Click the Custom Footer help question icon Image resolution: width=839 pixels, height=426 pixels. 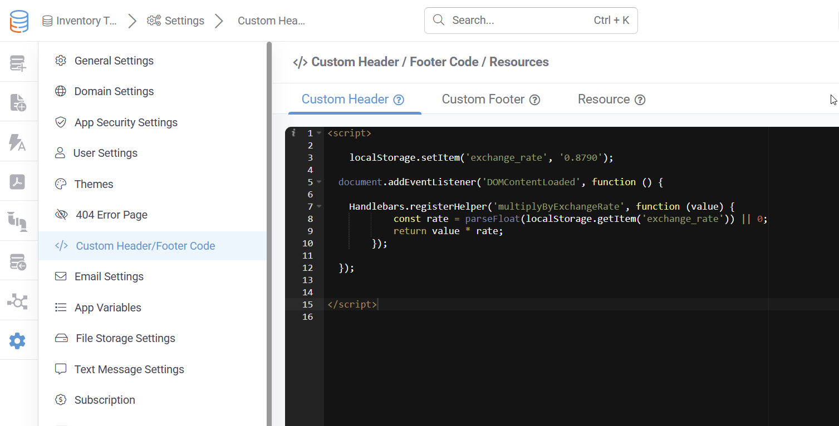click(x=534, y=100)
